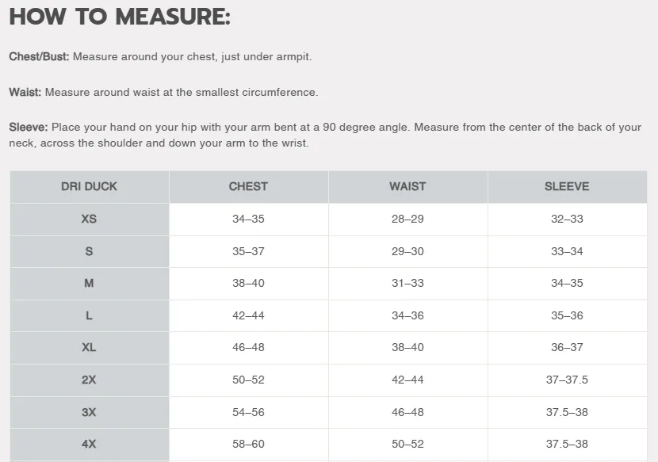Click the Sleeve bold instruction label
The height and width of the screenshot is (462, 658).
(x=29, y=127)
